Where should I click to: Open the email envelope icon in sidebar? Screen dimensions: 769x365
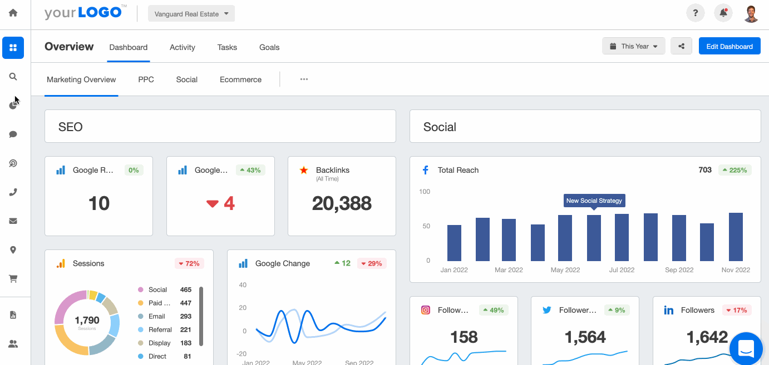click(x=13, y=221)
